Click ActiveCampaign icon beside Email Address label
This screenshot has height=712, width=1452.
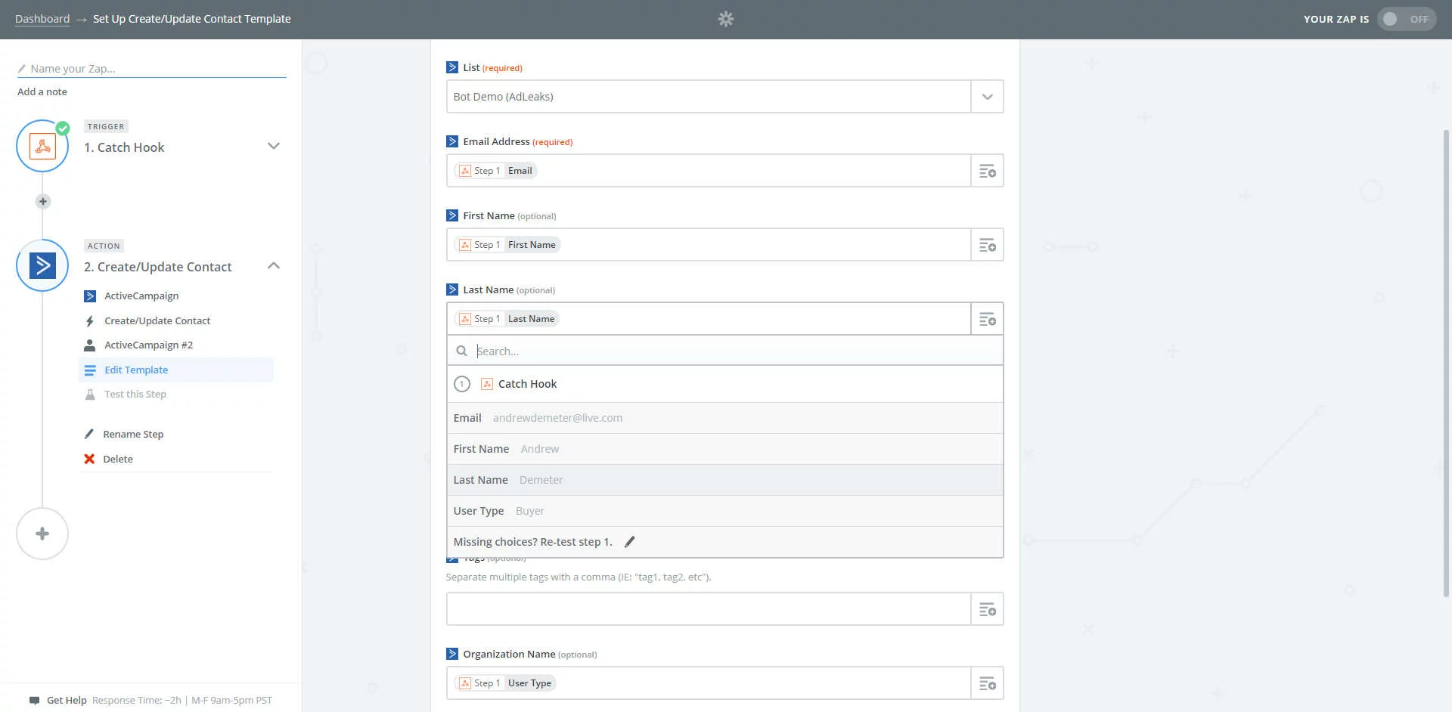pos(452,141)
